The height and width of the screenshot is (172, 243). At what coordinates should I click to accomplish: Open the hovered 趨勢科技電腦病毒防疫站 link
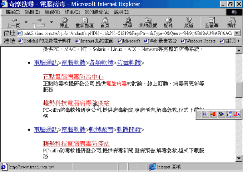click(x=76, y=103)
